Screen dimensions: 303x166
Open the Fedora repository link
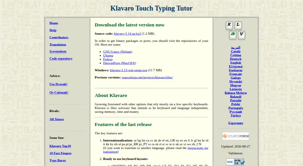click(108, 59)
